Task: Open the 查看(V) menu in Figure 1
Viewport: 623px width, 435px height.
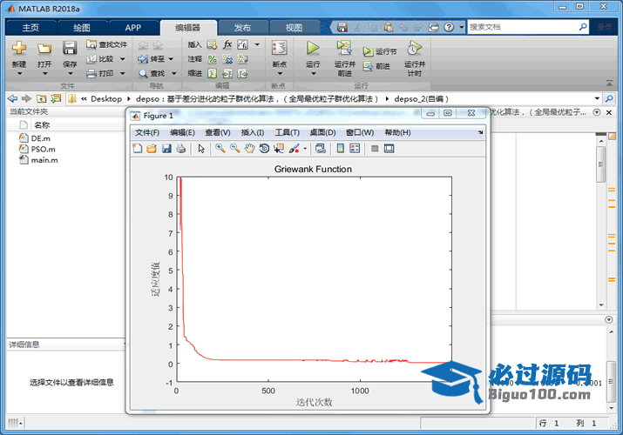Action: [217, 132]
